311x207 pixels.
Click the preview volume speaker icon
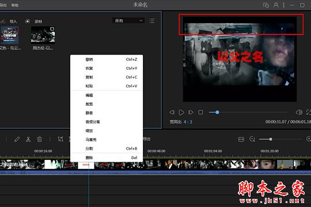[299, 112]
